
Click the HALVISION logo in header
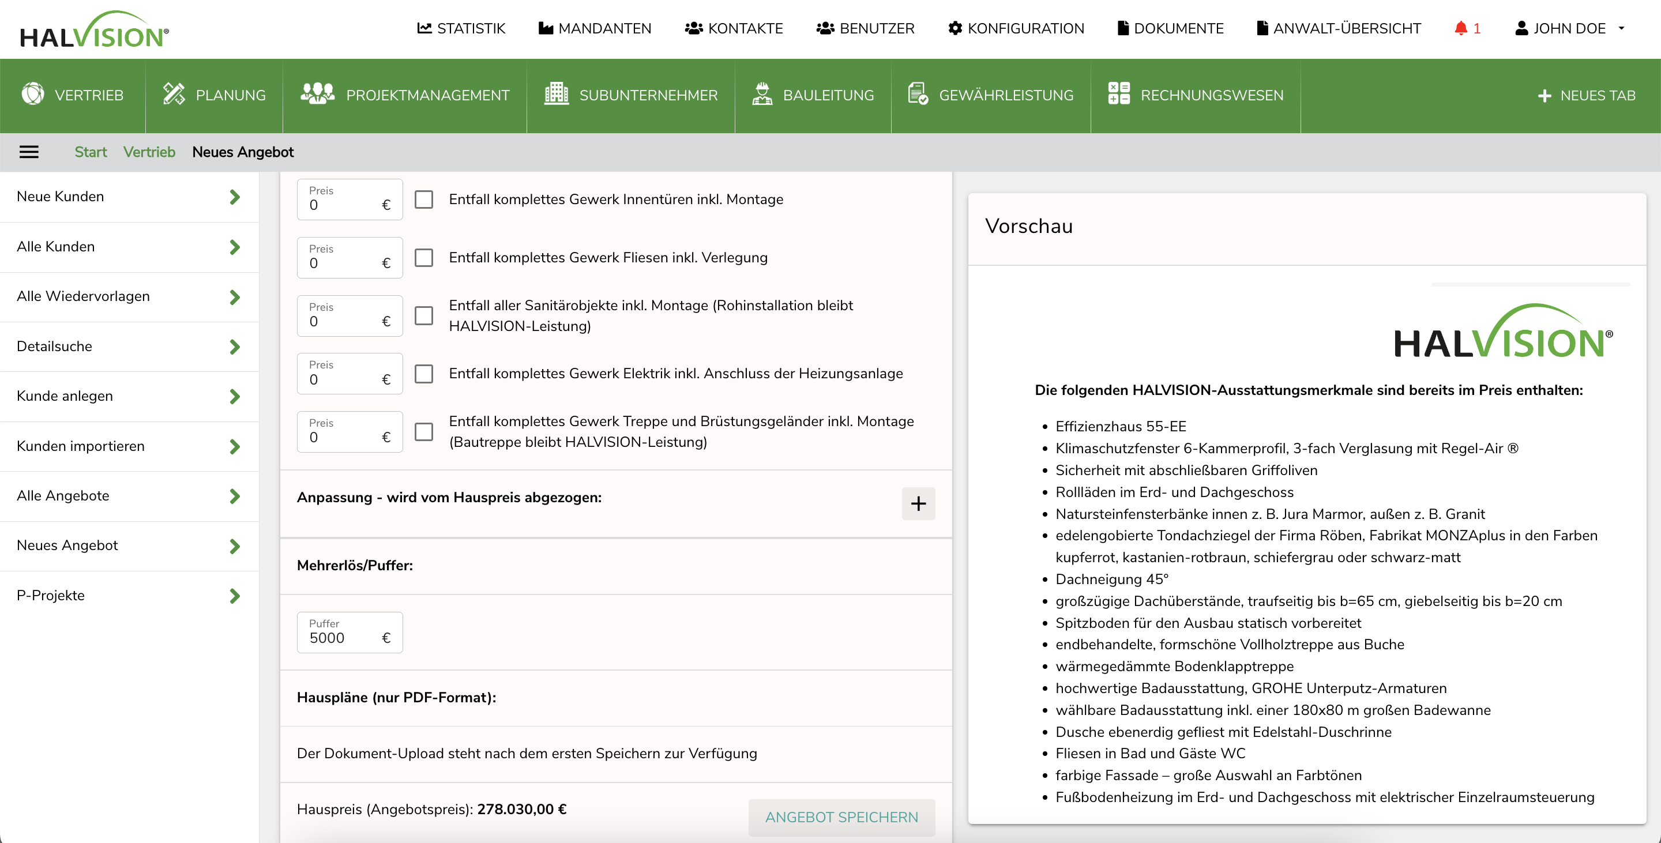95,29
